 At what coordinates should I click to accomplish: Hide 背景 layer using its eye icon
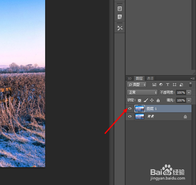[130, 116]
